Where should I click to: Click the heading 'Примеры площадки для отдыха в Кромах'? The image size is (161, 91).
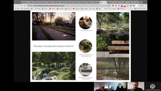pos(53,46)
